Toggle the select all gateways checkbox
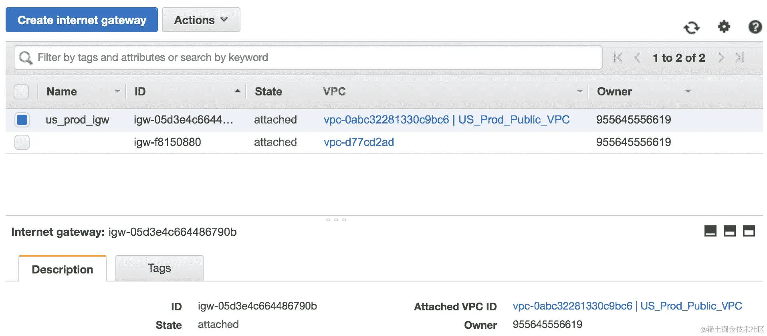 21,92
